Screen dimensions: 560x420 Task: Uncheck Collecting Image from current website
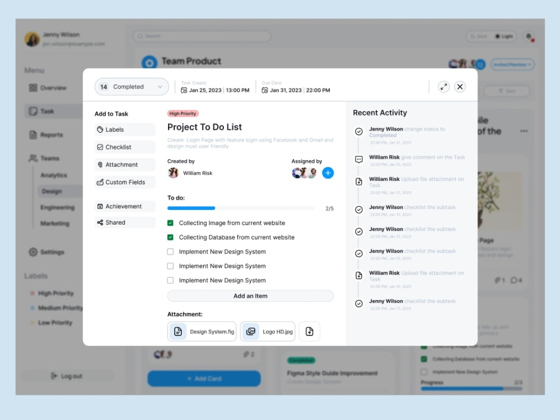(170, 222)
